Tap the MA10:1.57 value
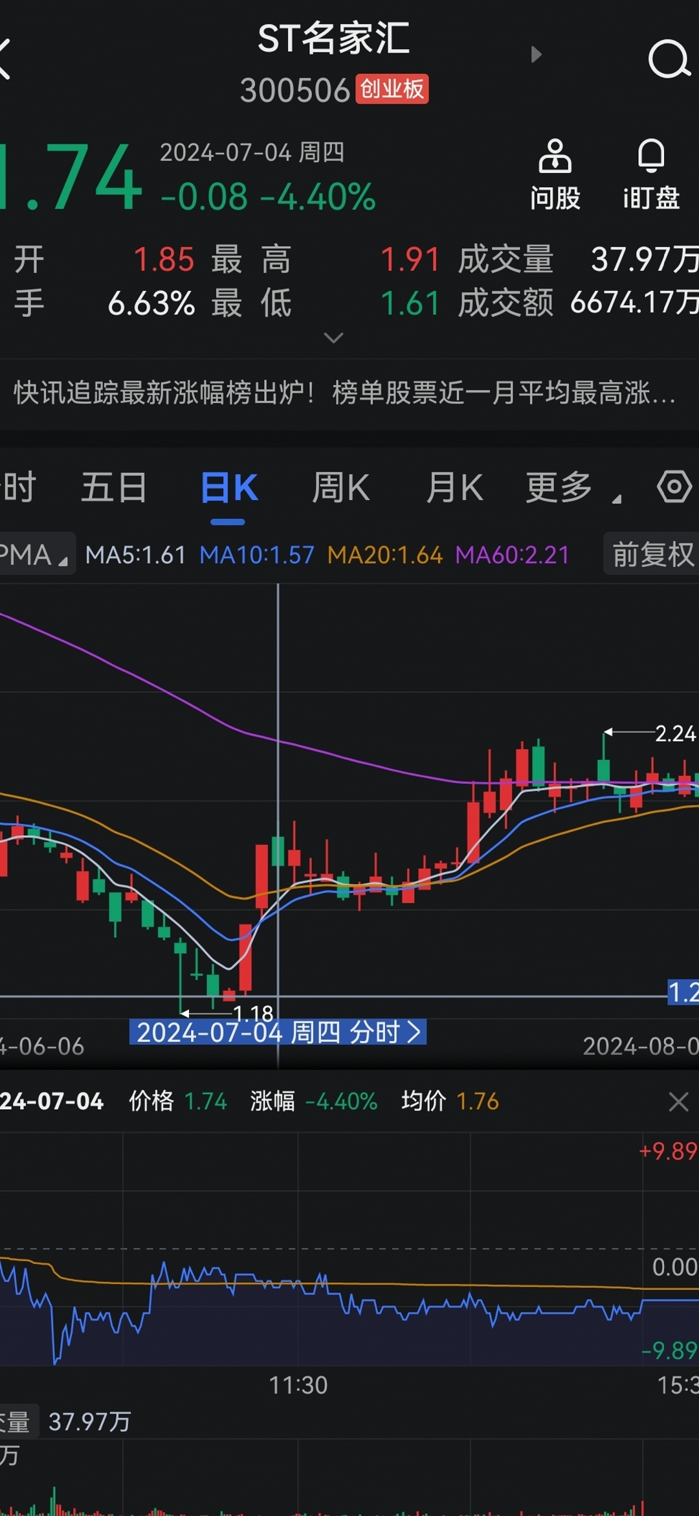 [257, 555]
